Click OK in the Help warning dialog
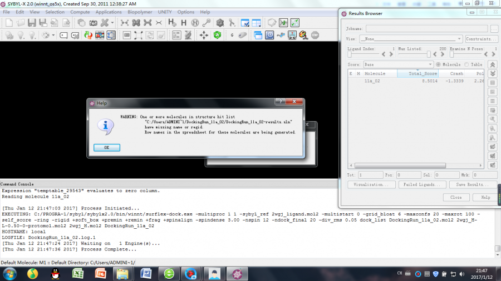The width and height of the screenshot is (501, 281). tap(107, 148)
